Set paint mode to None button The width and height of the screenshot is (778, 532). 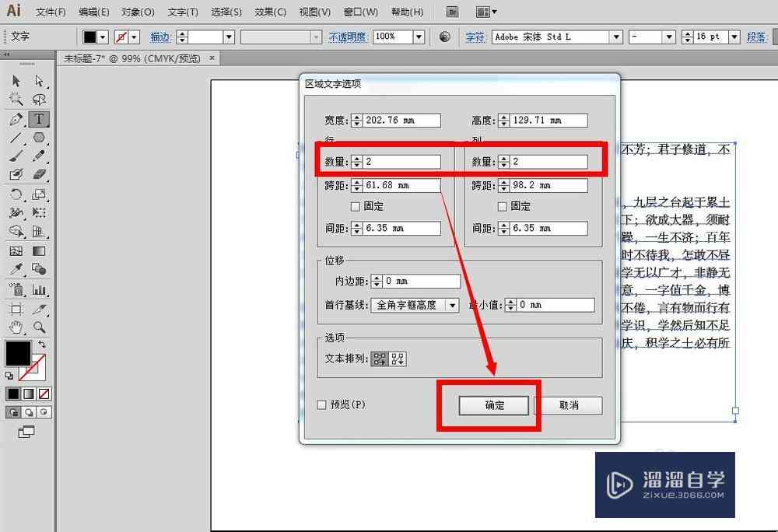tap(44, 394)
